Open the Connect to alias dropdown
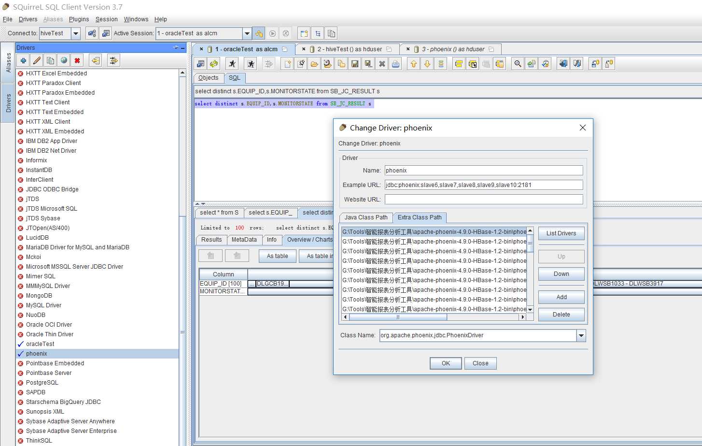Screen dimensions: 702x446 tap(76, 33)
